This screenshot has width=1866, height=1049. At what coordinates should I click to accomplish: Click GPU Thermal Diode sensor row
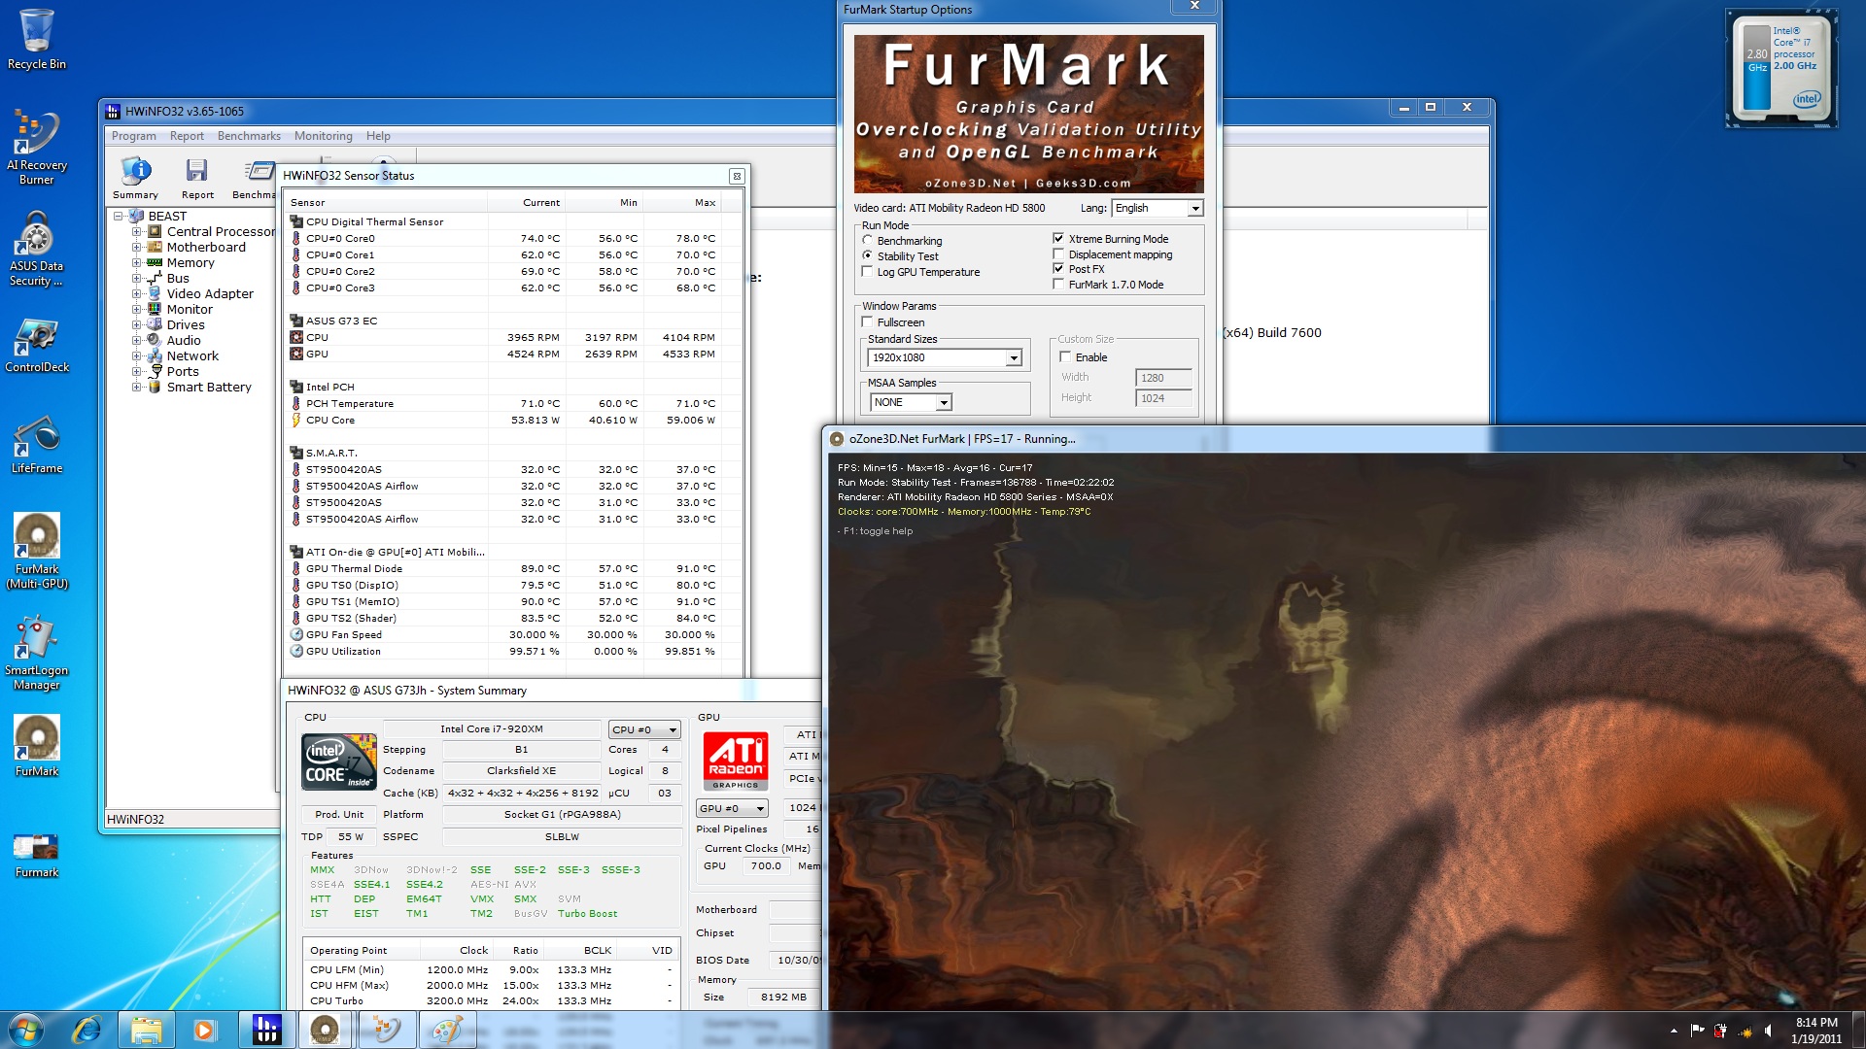(515, 569)
